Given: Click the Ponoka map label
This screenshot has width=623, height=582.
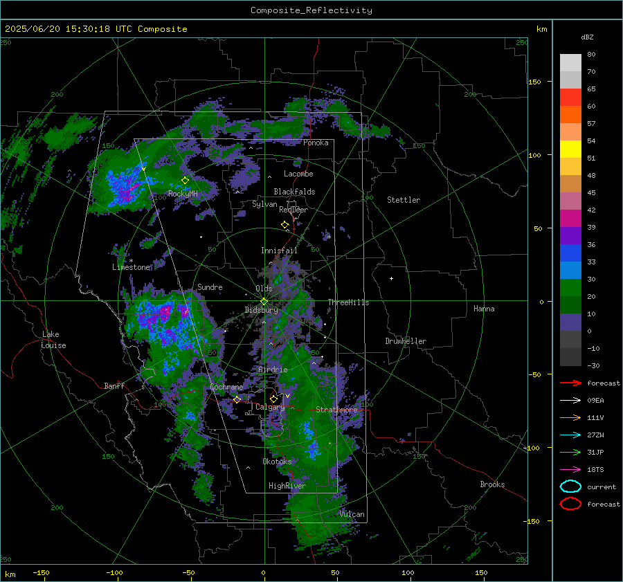Looking at the screenshot, I should (x=316, y=143).
